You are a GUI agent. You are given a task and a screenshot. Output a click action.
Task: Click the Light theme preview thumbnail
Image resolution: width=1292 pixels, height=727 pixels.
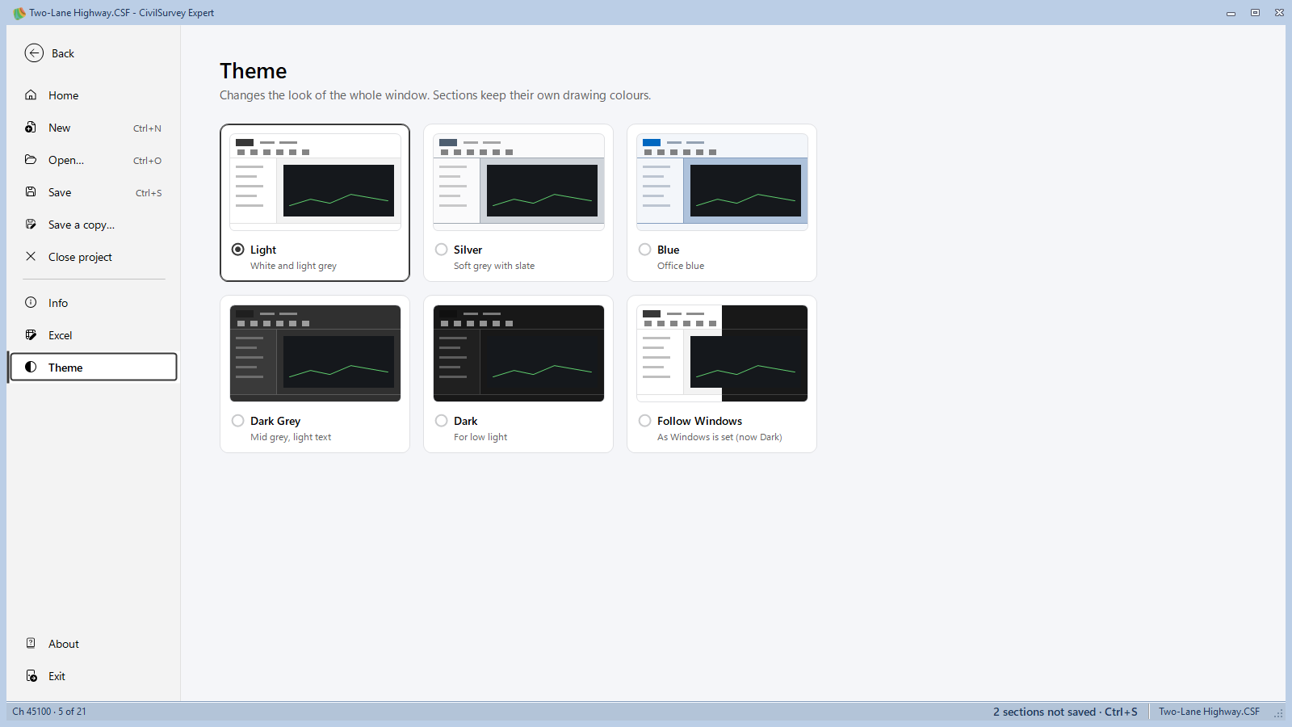click(x=315, y=182)
